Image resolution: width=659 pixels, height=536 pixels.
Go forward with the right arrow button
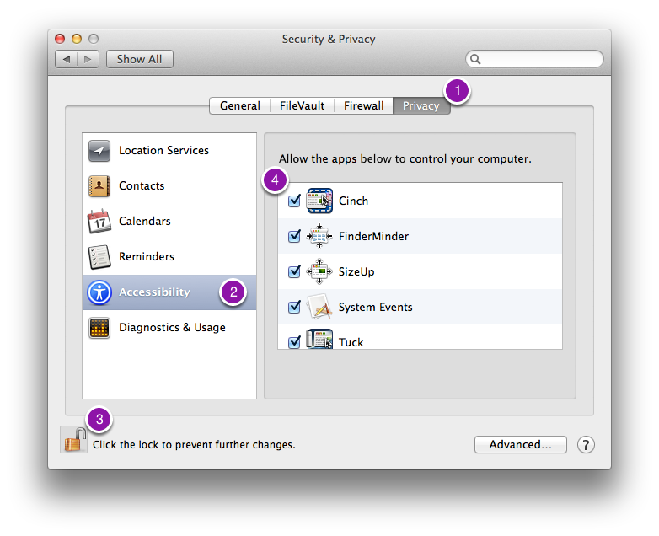tap(88, 59)
